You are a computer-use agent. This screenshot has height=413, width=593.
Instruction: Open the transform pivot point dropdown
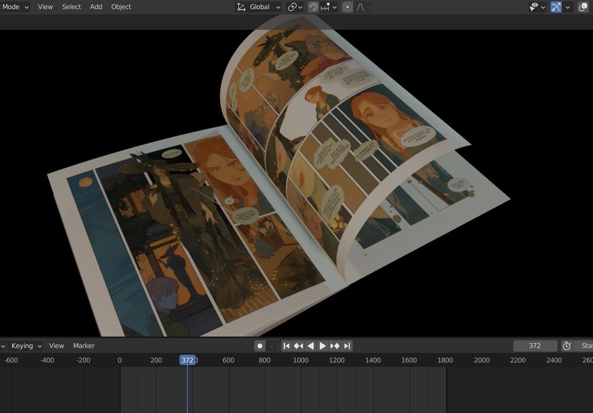(295, 7)
